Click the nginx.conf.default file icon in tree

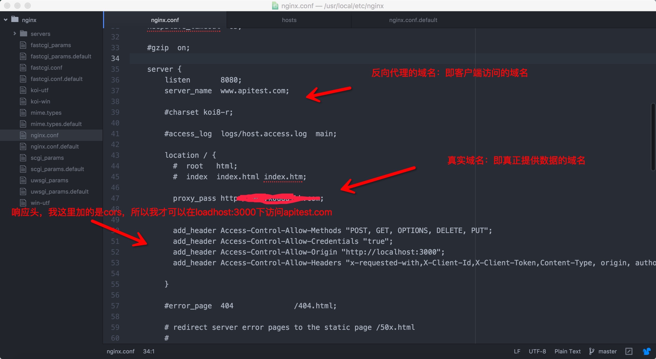[23, 146]
